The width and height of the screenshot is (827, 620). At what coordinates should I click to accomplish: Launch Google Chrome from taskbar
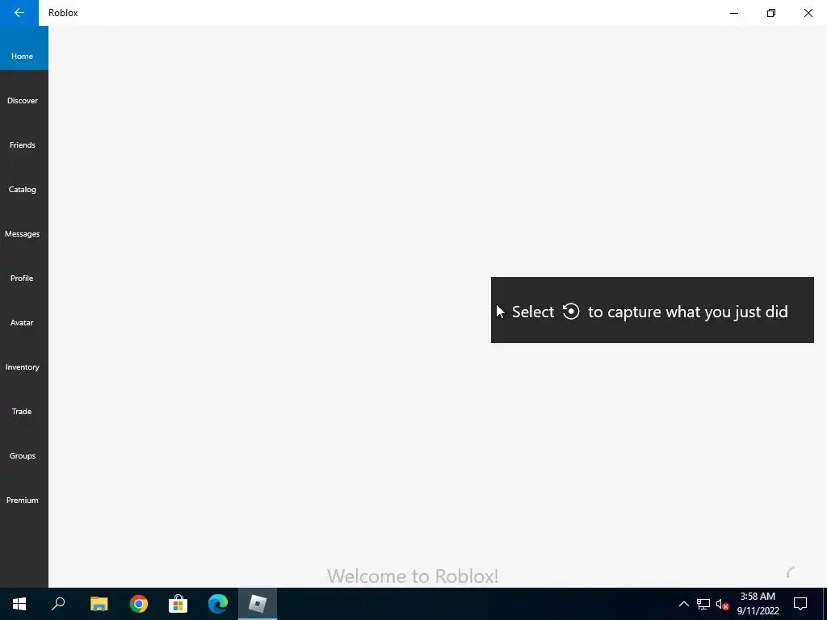pyautogui.click(x=139, y=604)
